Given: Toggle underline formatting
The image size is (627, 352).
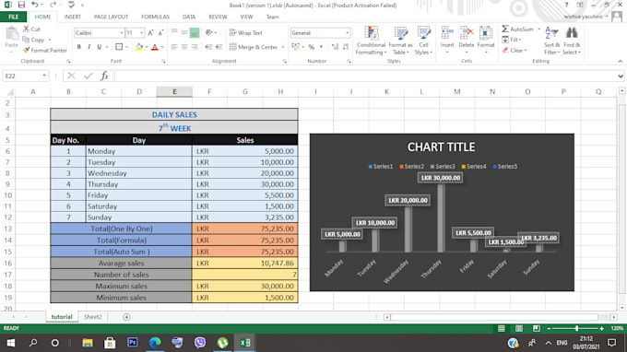Looking at the screenshot, I should point(99,47).
